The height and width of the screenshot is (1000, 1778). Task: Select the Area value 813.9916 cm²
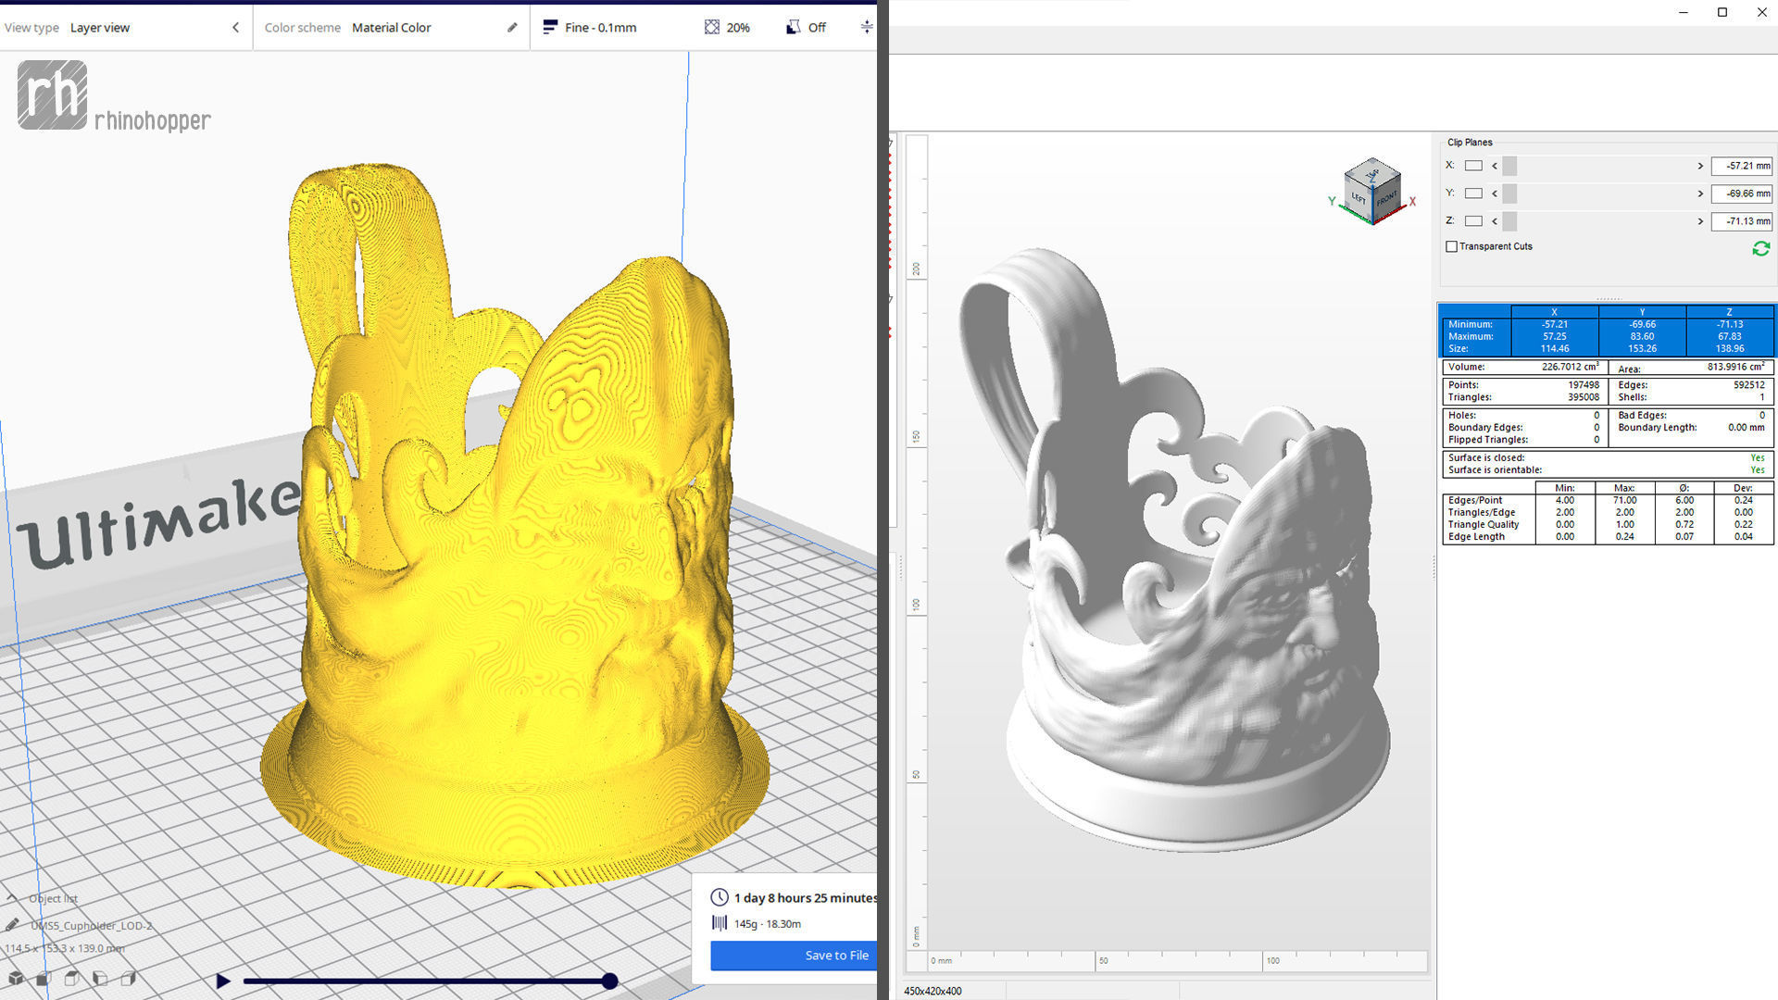point(1735,367)
